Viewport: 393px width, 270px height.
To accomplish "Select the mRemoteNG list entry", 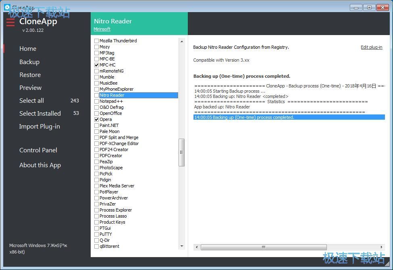I will (x=112, y=71).
